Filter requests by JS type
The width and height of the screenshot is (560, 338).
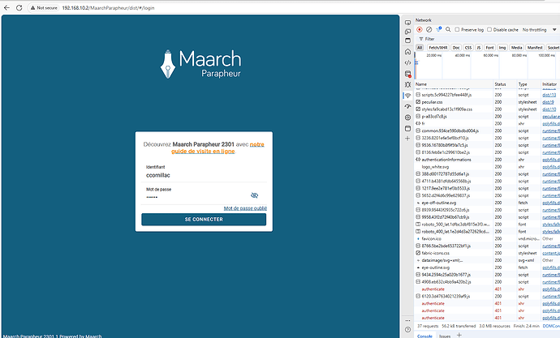(479, 48)
